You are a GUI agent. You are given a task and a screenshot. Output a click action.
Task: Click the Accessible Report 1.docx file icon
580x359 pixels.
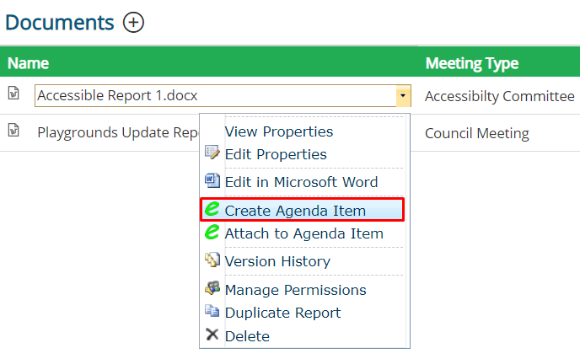pos(13,93)
